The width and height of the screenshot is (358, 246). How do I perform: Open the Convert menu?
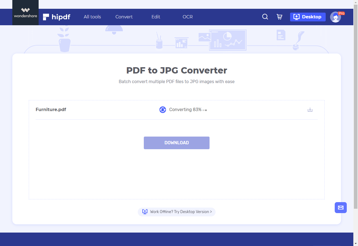point(124,17)
